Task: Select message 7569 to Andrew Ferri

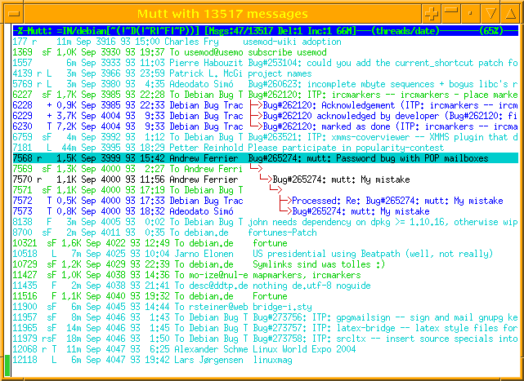Action: (x=266, y=169)
